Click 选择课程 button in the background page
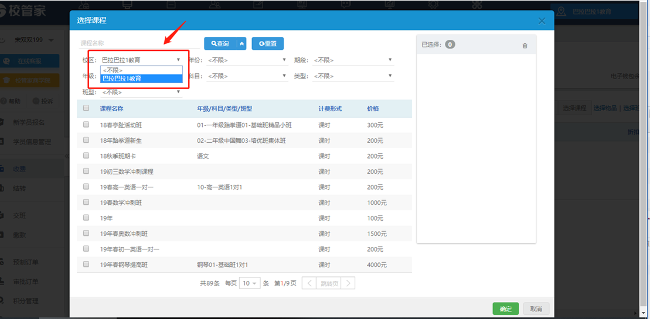 (574, 108)
